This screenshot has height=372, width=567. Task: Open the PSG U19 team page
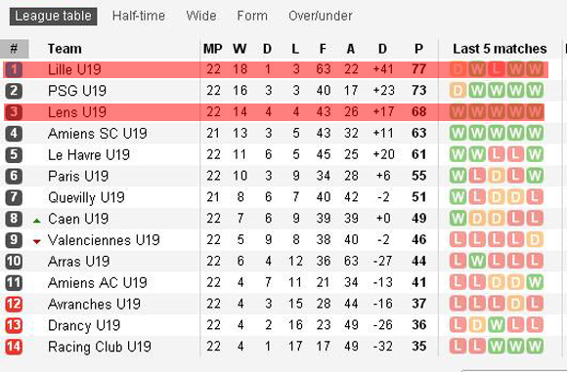pyautogui.click(x=77, y=91)
